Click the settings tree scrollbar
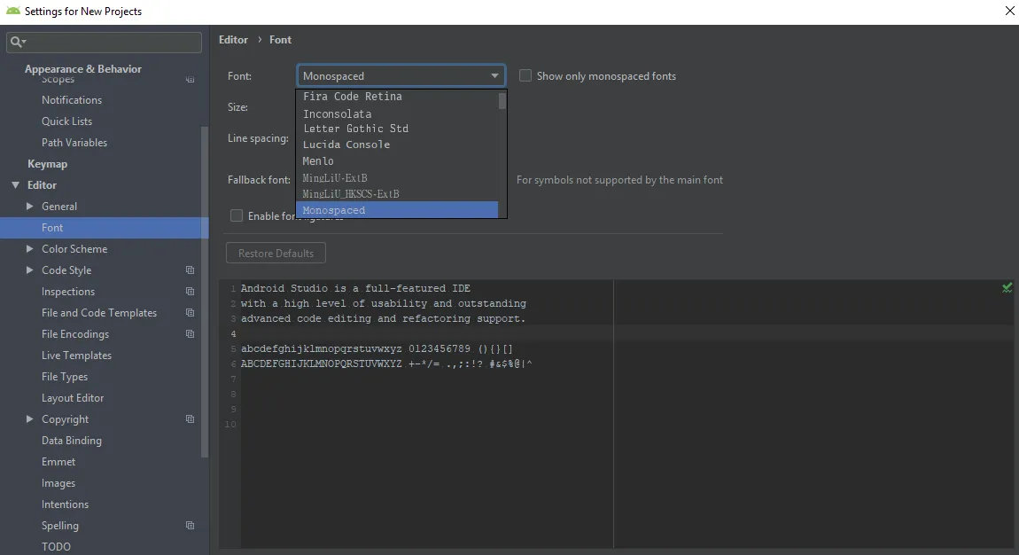Viewport: 1019px width, 555px height. coord(205,291)
